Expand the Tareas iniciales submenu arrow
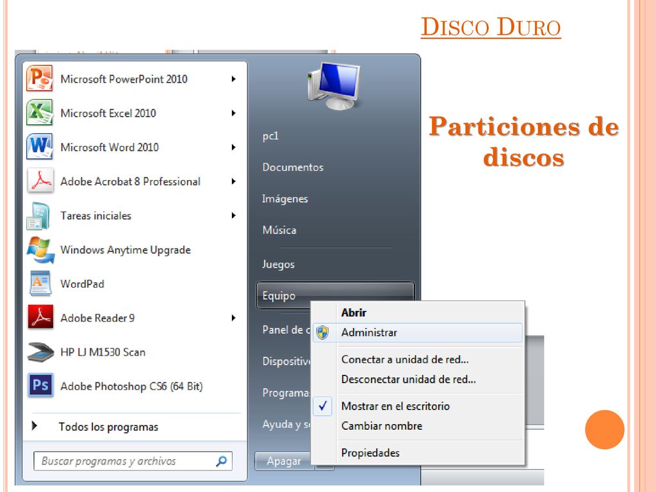This screenshot has height=492, width=656. tap(233, 215)
